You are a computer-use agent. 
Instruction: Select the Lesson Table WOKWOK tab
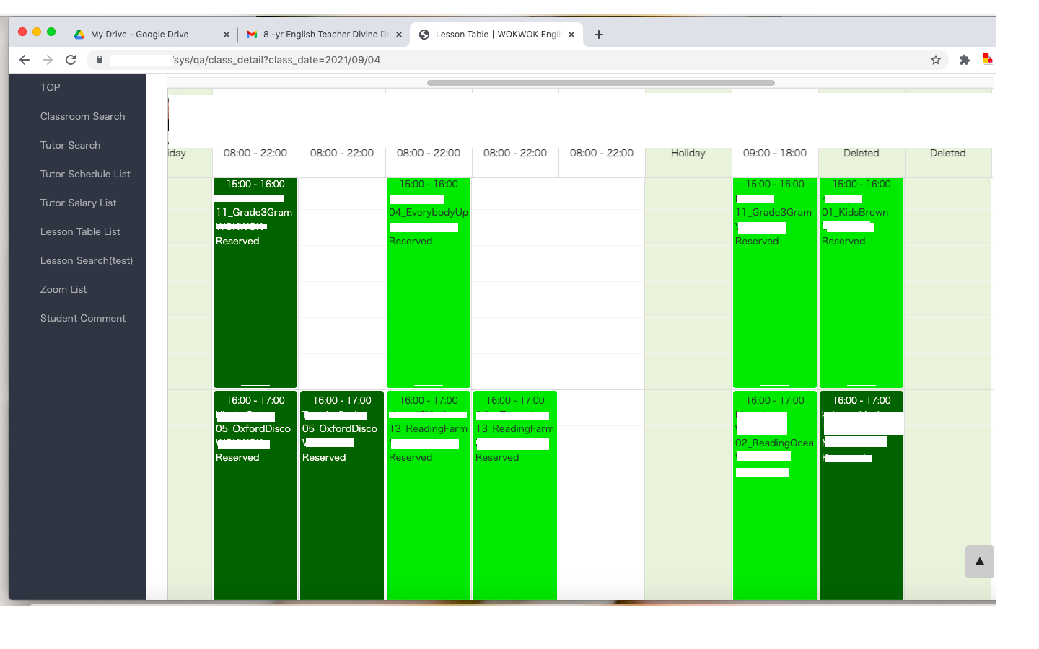point(496,35)
